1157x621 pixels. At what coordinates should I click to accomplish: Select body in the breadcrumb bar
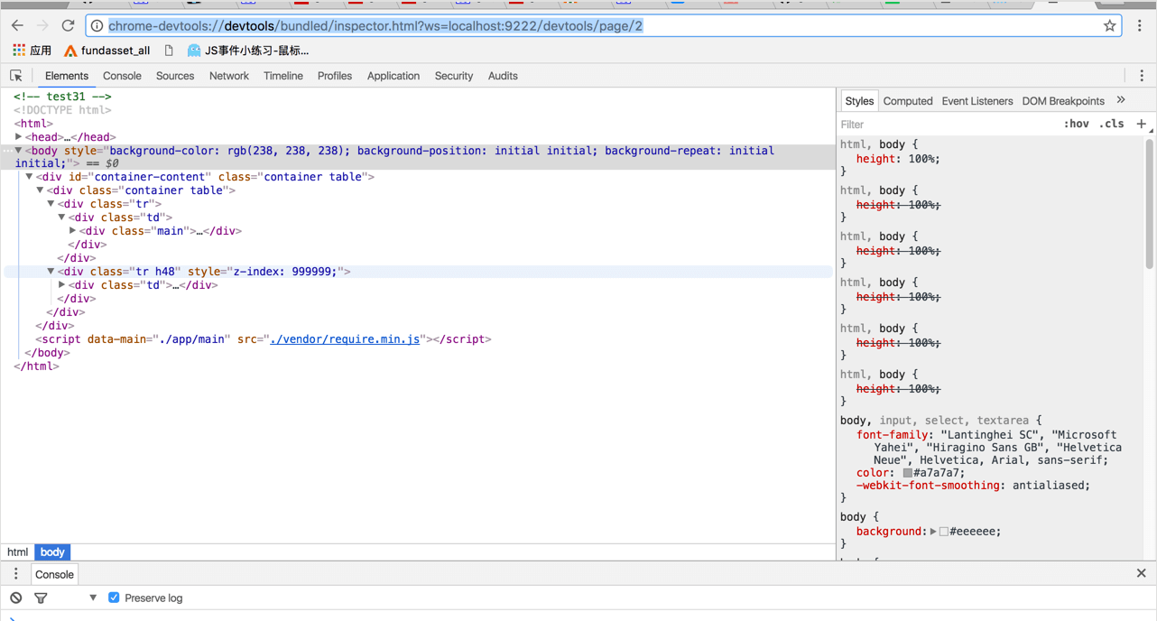click(52, 552)
